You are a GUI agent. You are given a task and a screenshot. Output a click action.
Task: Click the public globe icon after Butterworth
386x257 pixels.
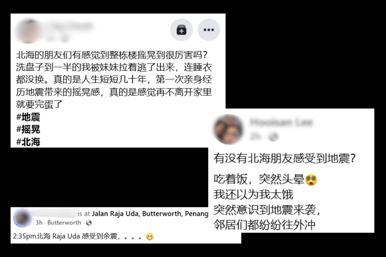point(89,223)
